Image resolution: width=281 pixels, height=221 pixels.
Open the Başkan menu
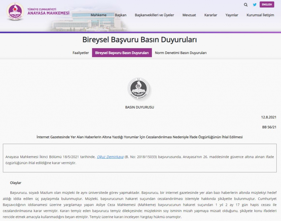[x=120, y=15]
